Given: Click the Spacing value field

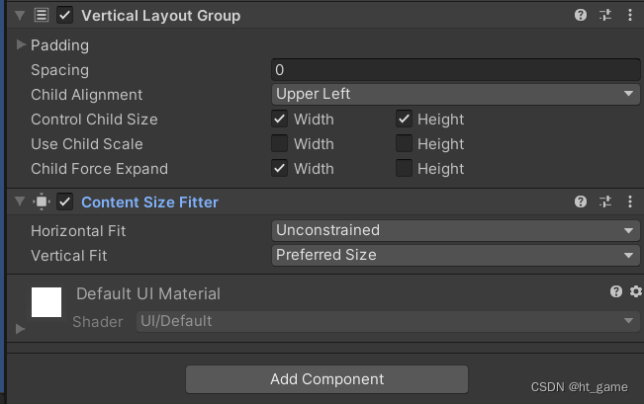Looking at the screenshot, I should tap(455, 70).
